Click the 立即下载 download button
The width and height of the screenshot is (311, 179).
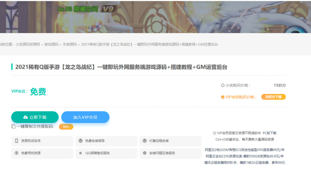click(x=35, y=117)
